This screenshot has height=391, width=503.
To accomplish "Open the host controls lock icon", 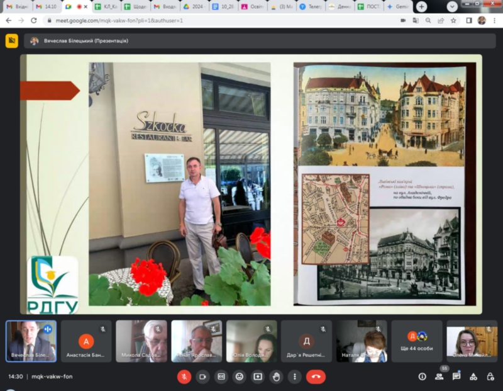I will click(x=490, y=377).
